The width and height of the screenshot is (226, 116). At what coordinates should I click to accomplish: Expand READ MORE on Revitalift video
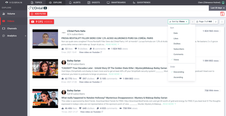112,45
